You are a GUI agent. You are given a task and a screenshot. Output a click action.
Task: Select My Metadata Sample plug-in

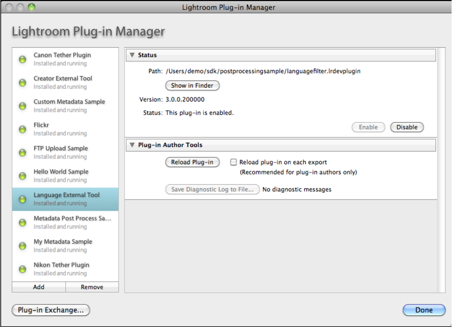coord(65,246)
